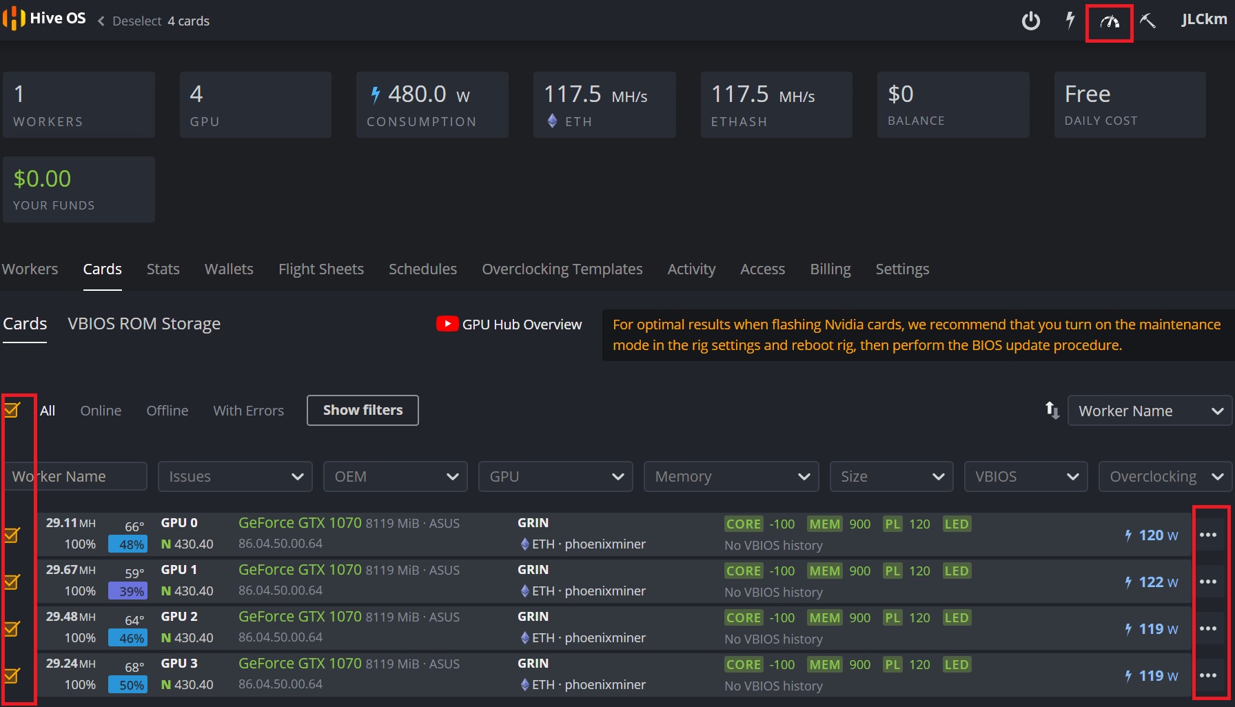
Task: Click bolt icon in Consumption card
Action: pyautogui.click(x=375, y=94)
